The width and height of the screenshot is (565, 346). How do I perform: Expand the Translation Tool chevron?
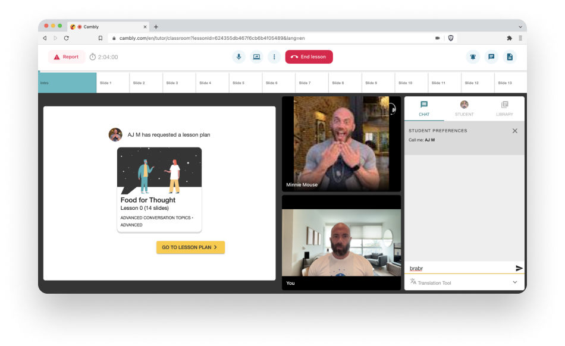[x=515, y=282]
